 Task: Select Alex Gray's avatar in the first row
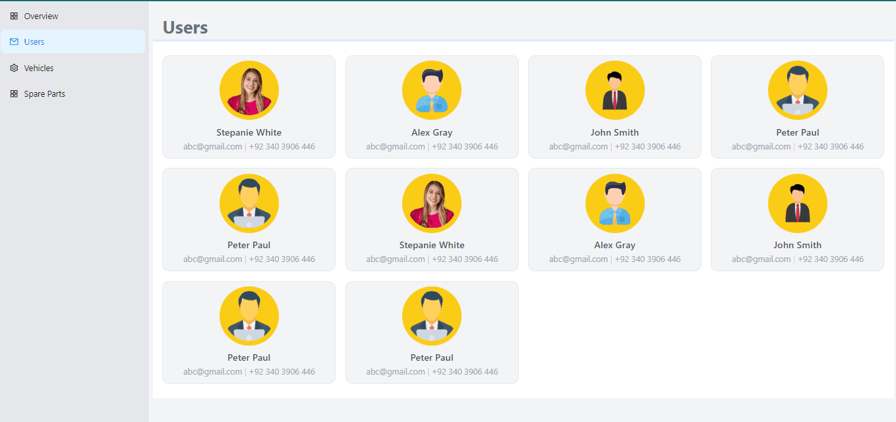[432, 90]
